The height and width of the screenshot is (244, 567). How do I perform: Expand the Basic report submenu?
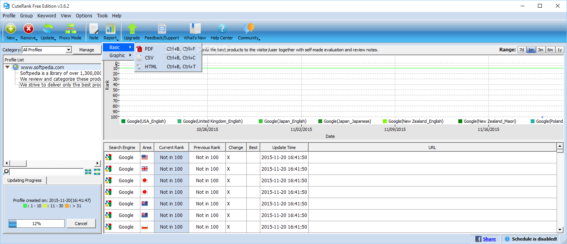pyautogui.click(x=119, y=47)
